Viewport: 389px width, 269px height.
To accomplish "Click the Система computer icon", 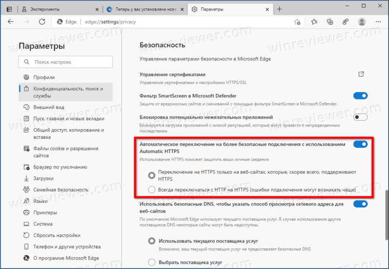I will coord(26,224).
